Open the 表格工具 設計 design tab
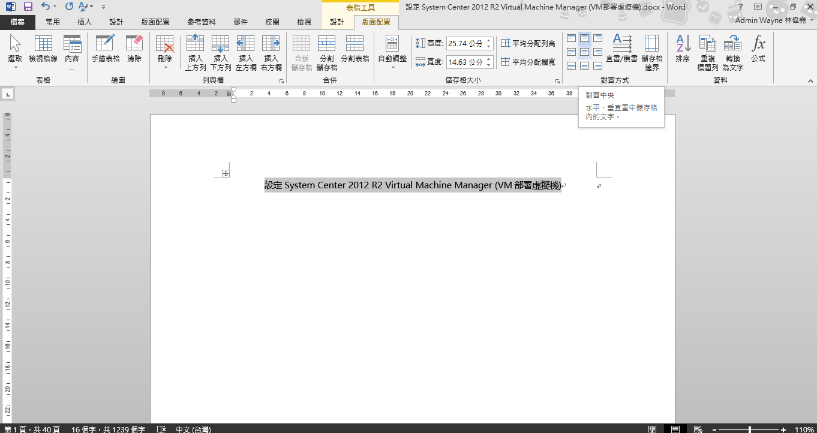This screenshot has height=433, width=817. tap(337, 22)
